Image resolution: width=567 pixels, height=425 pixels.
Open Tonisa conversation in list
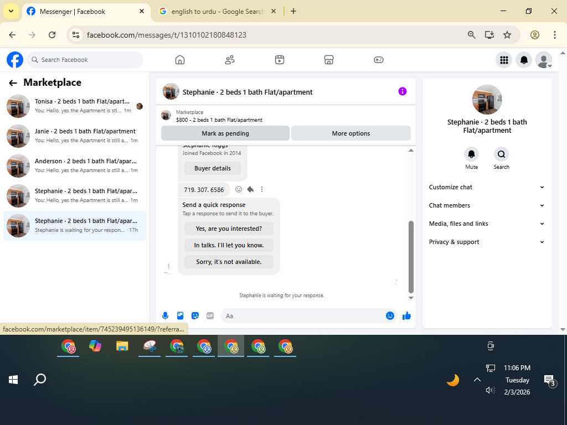point(75,106)
